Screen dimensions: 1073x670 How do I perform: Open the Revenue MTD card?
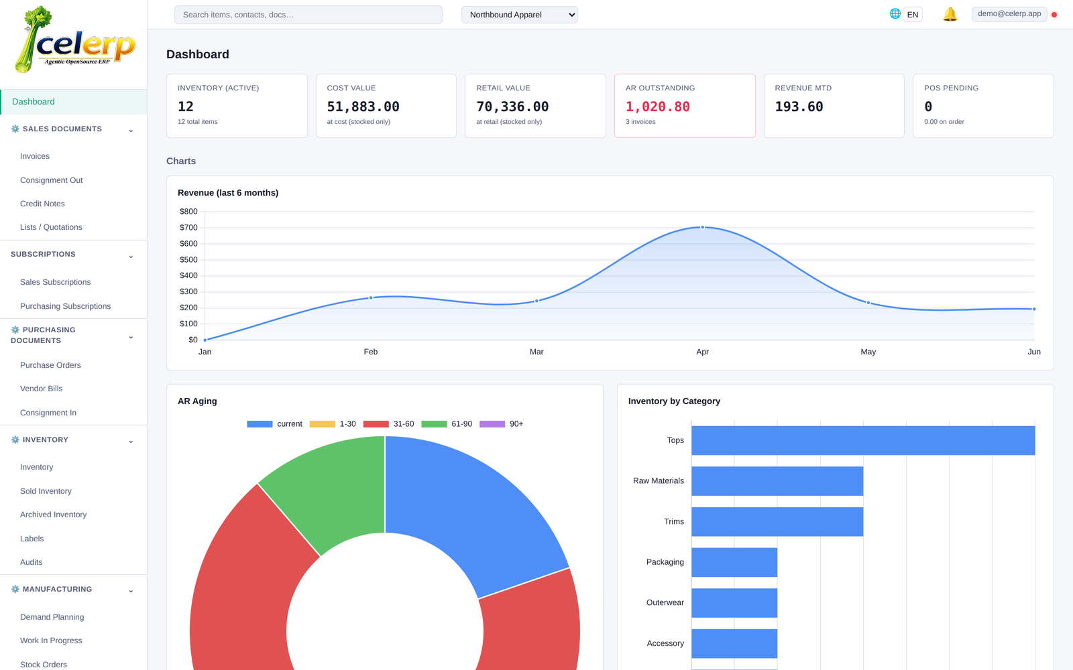pyautogui.click(x=834, y=106)
